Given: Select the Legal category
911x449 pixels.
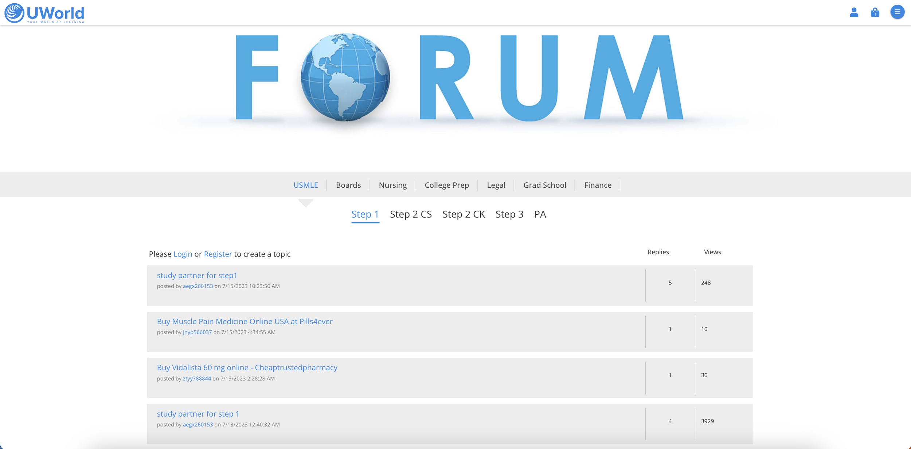Looking at the screenshot, I should point(496,185).
